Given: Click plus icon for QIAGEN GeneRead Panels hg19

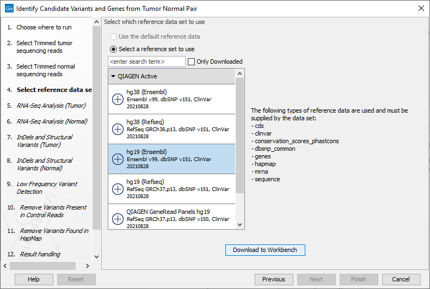Looking at the screenshot, I should (x=118, y=219).
